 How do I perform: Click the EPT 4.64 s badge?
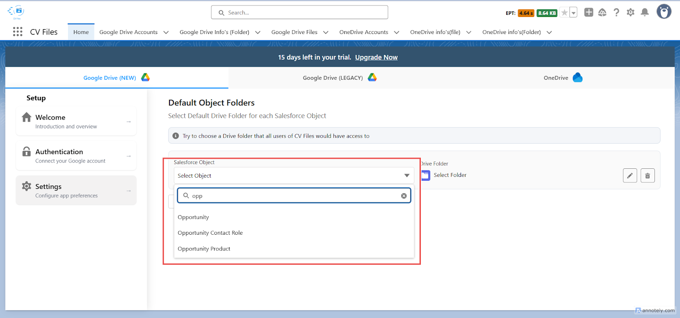[x=526, y=13]
